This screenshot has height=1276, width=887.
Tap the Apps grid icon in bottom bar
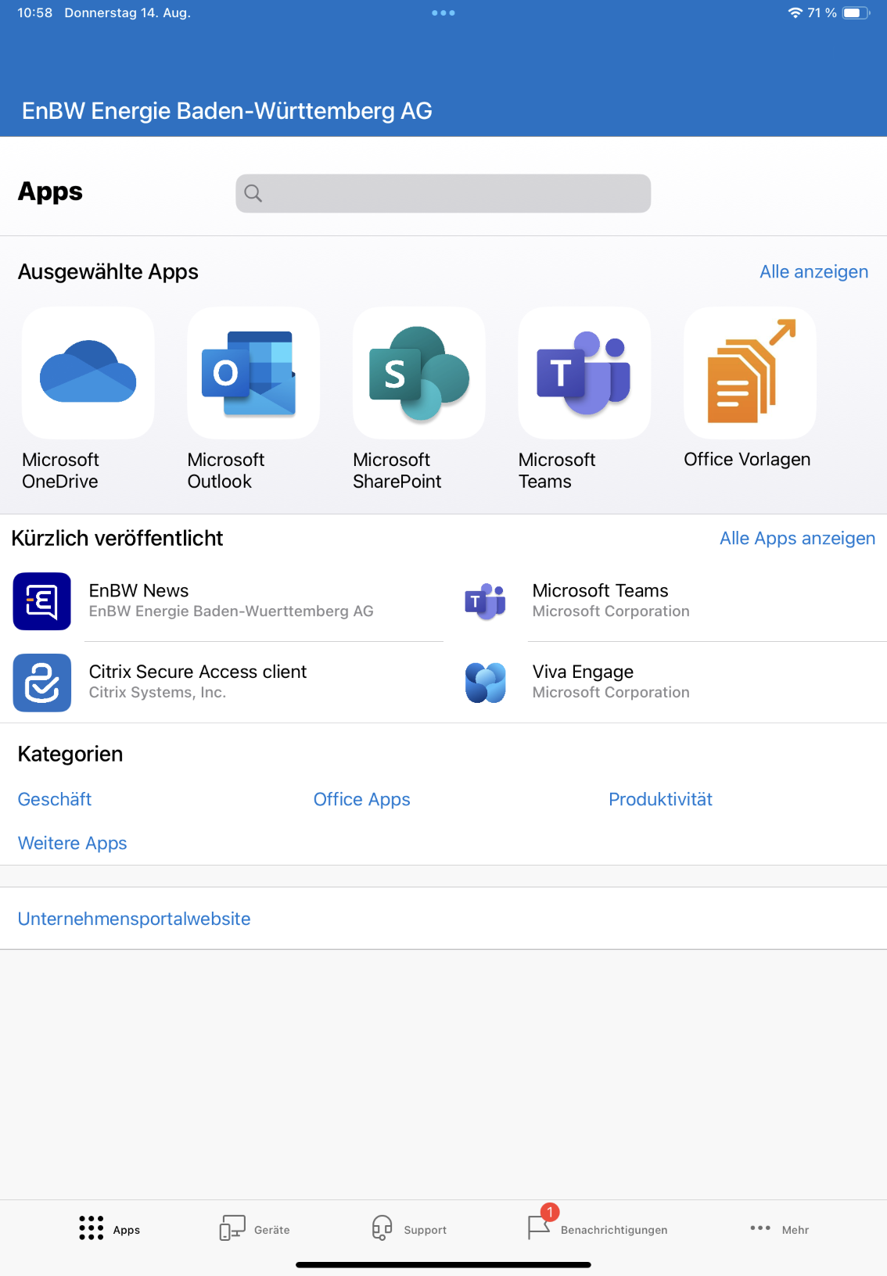pos(92,1228)
